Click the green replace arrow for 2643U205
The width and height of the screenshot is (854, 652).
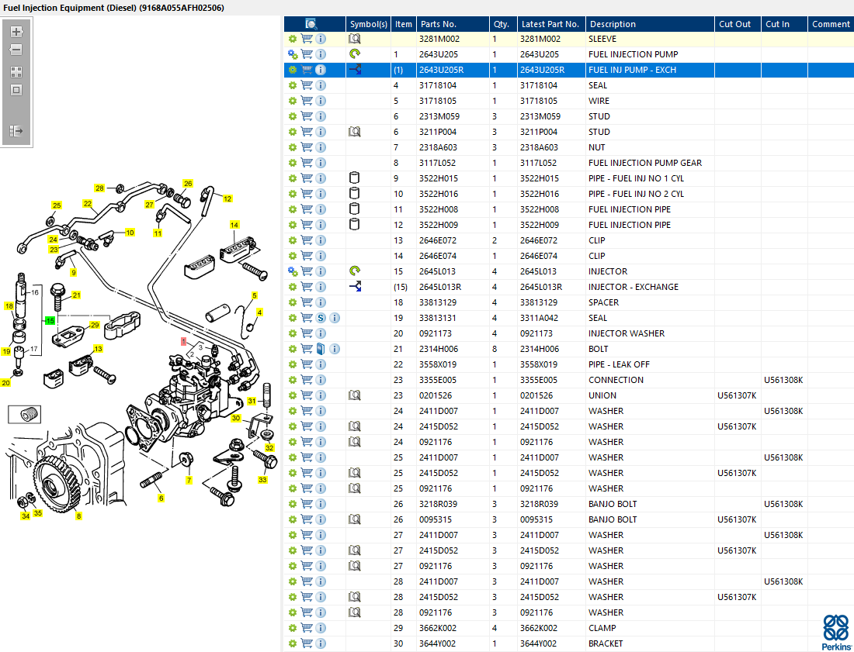click(355, 53)
